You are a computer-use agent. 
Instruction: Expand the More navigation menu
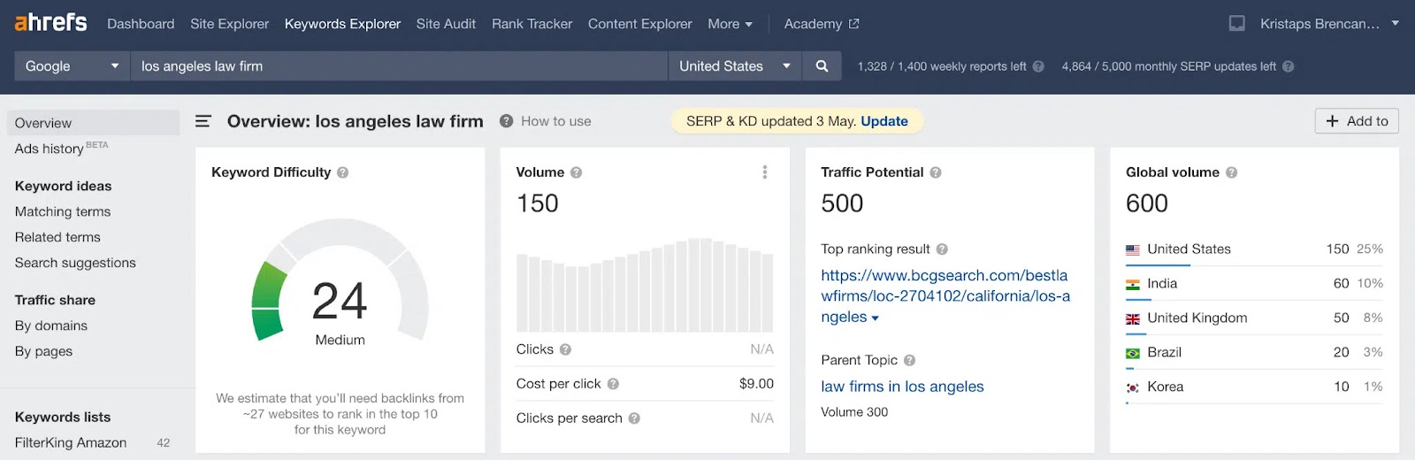click(x=730, y=24)
